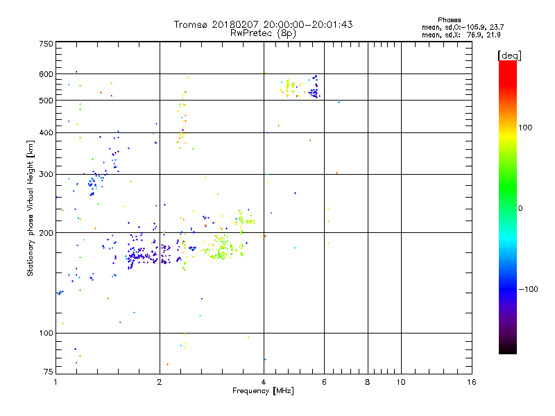The height and width of the screenshot is (416, 555).
Task: Click the plot title "Tromsø 20180207 20:00:00-20:01:43"
Action: click(x=263, y=24)
